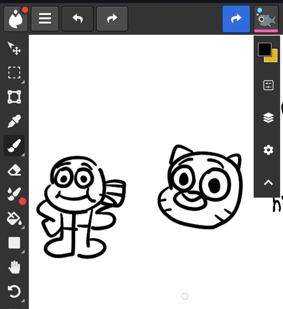This screenshot has height=309, width=283.
Task: Open the Magma flame logo home button
Action: tap(16, 19)
